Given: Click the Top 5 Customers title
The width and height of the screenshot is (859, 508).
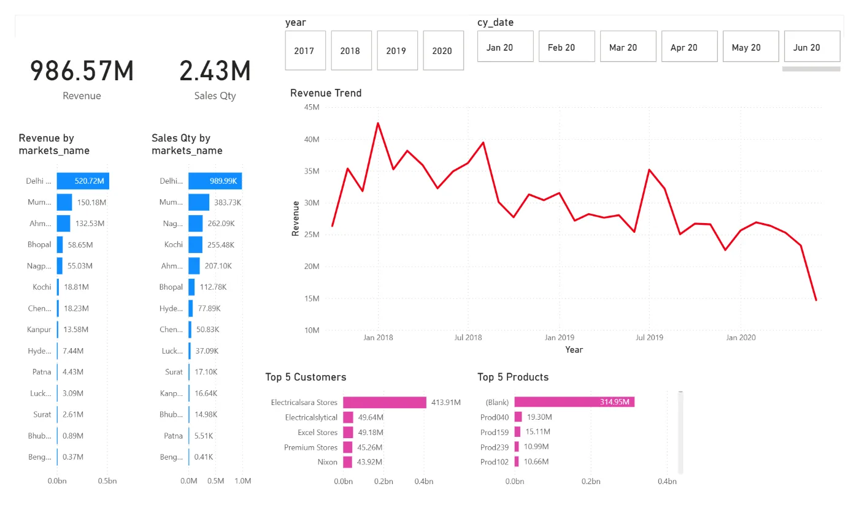Looking at the screenshot, I should click(306, 377).
